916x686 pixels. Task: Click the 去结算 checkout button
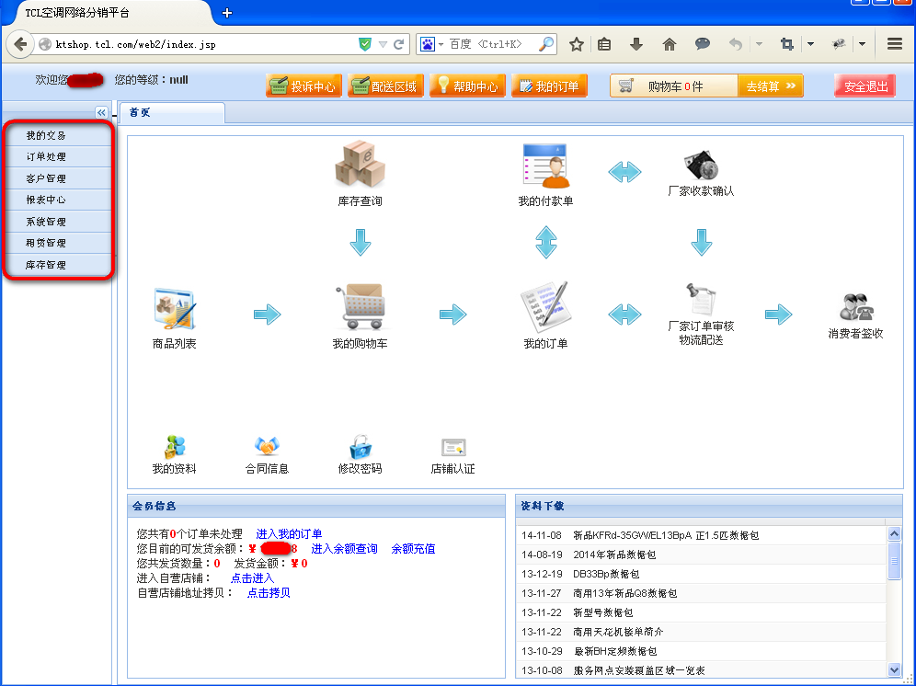(771, 86)
